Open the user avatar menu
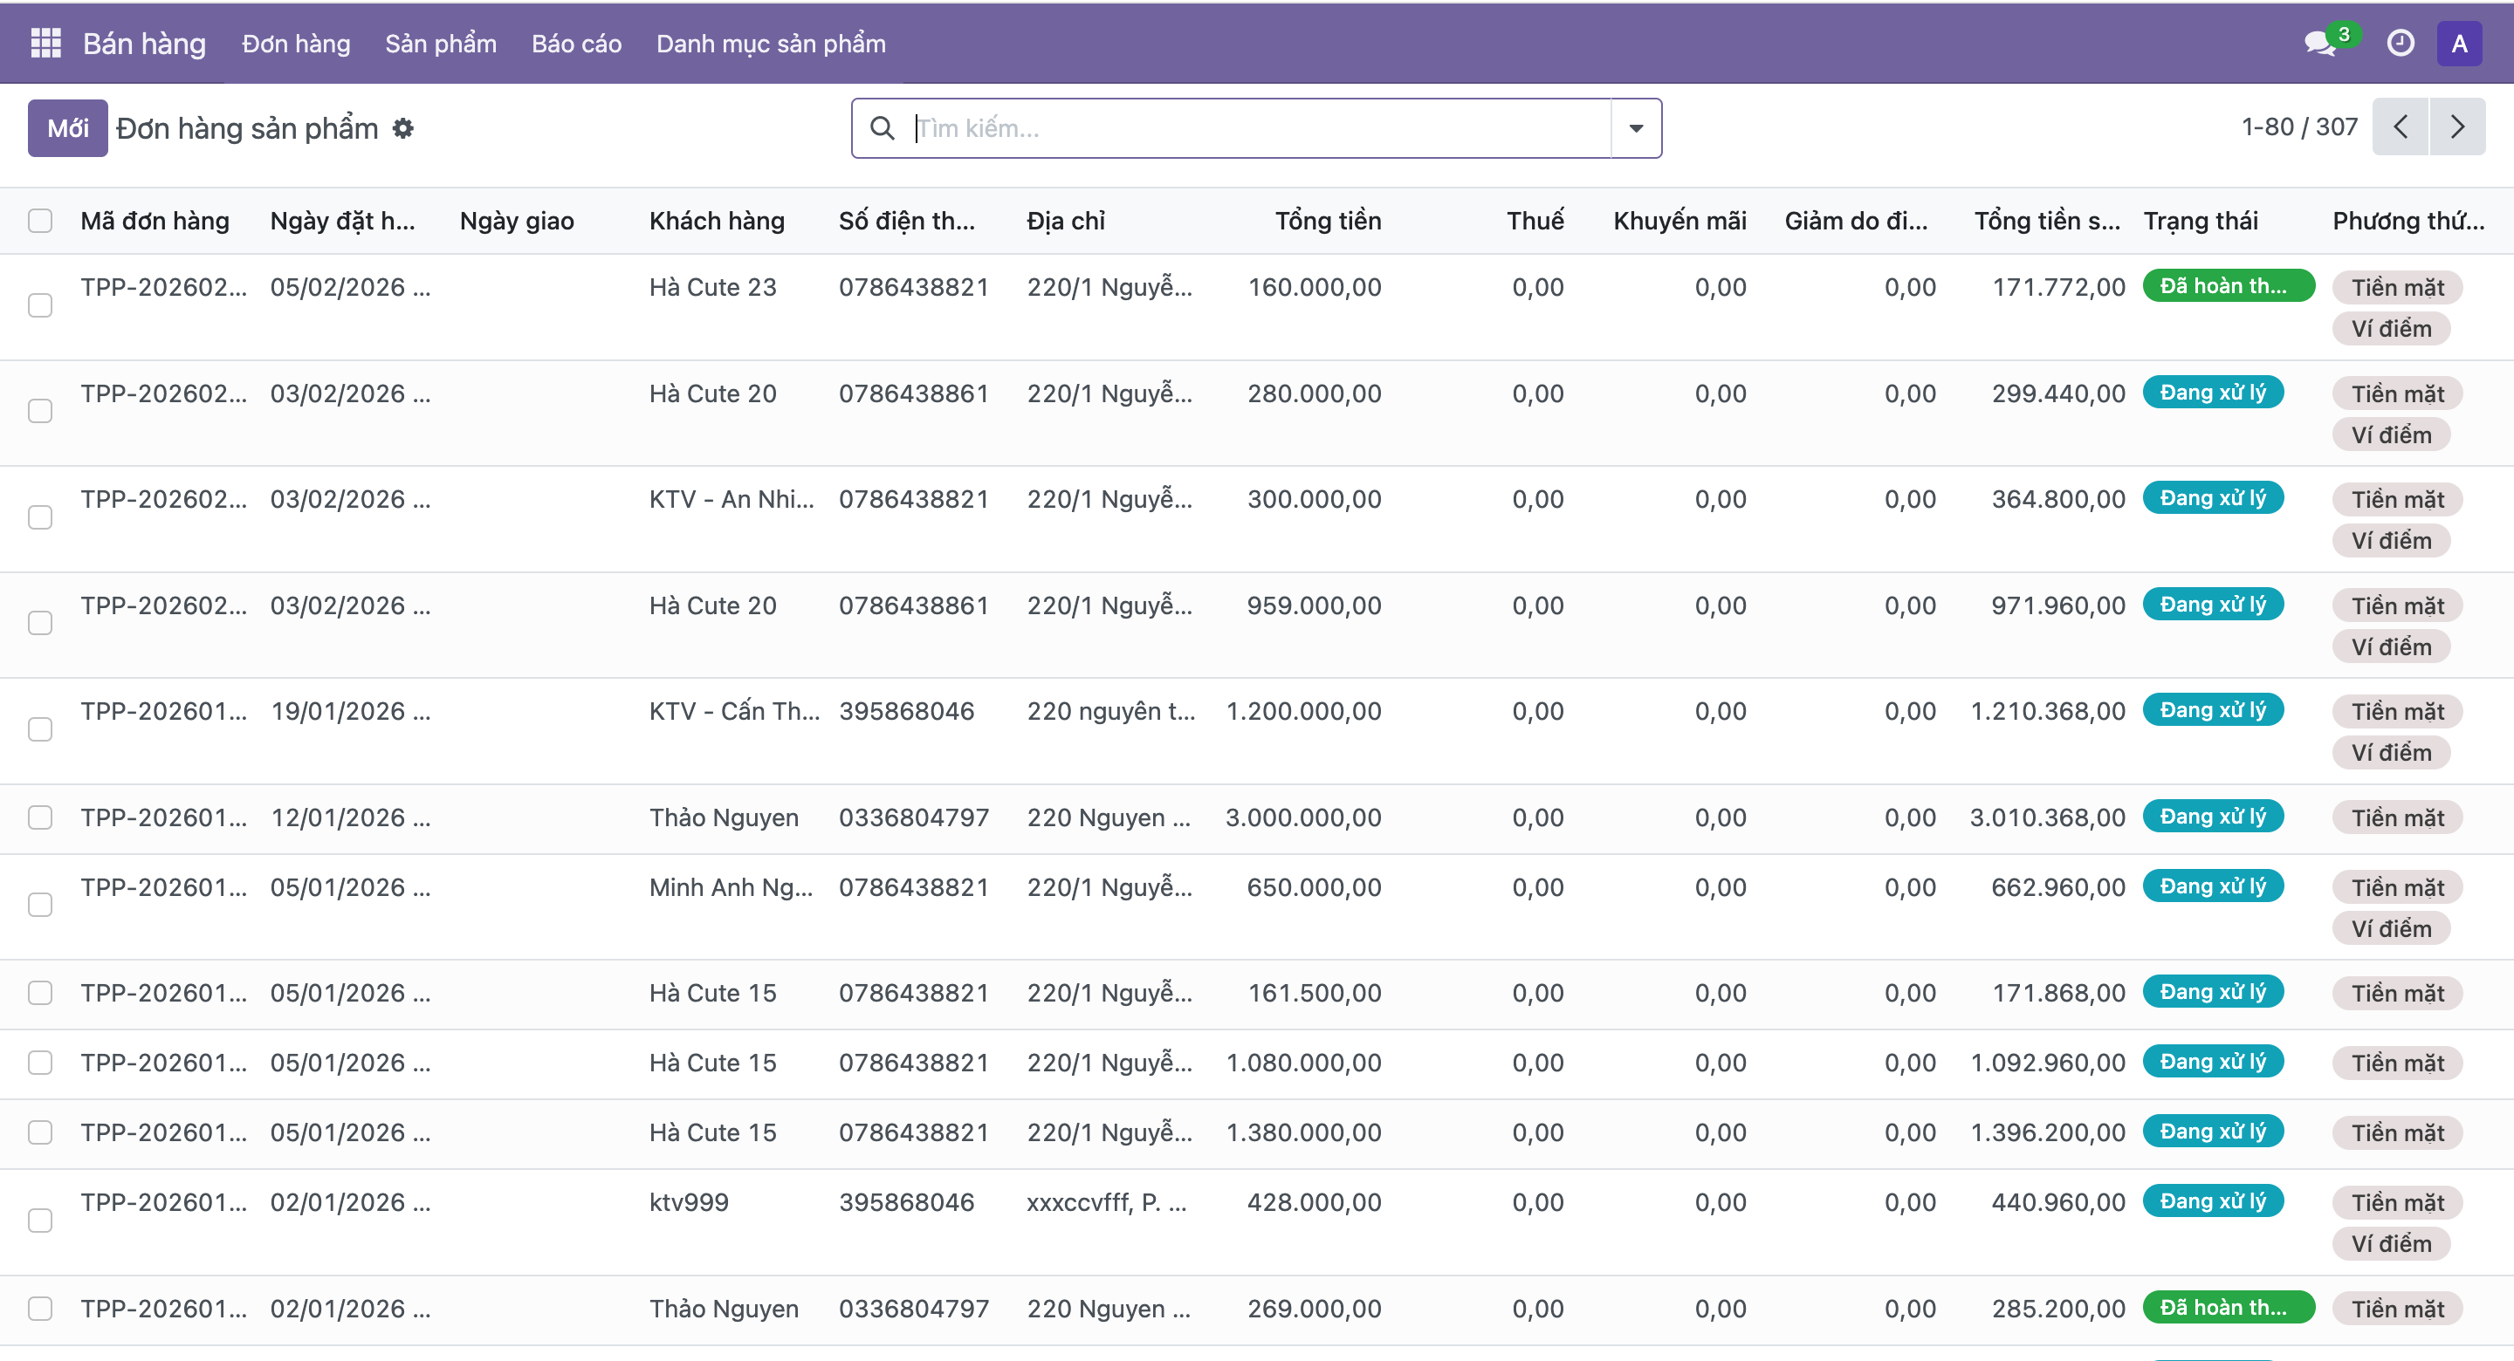This screenshot has height=1361, width=2514. (x=2461, y=43)
